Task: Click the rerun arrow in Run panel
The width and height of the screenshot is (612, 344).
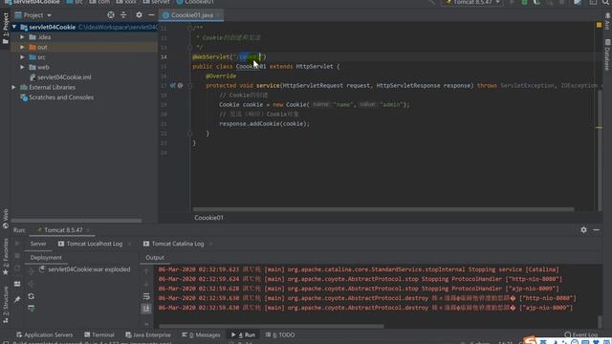Action: (x=17, y=244)
